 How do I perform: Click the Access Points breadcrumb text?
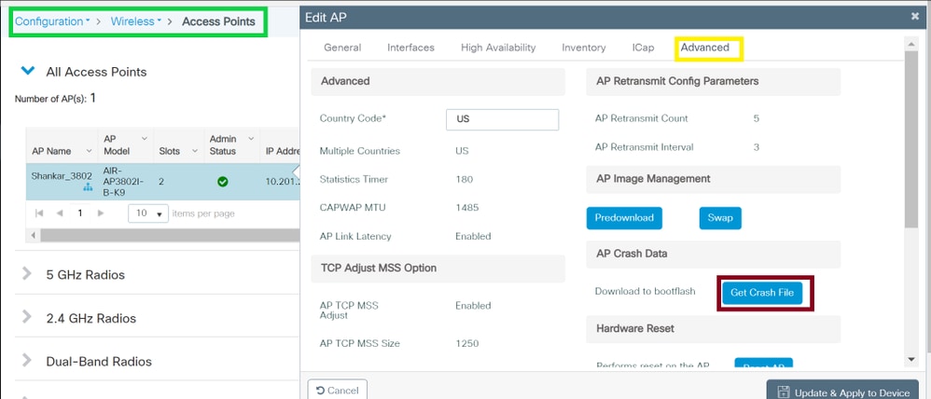pos(218,21)
